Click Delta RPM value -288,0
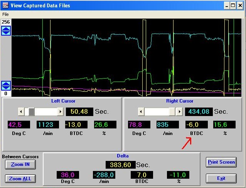Viewport: 246px width, 188px height. point(104,175)
